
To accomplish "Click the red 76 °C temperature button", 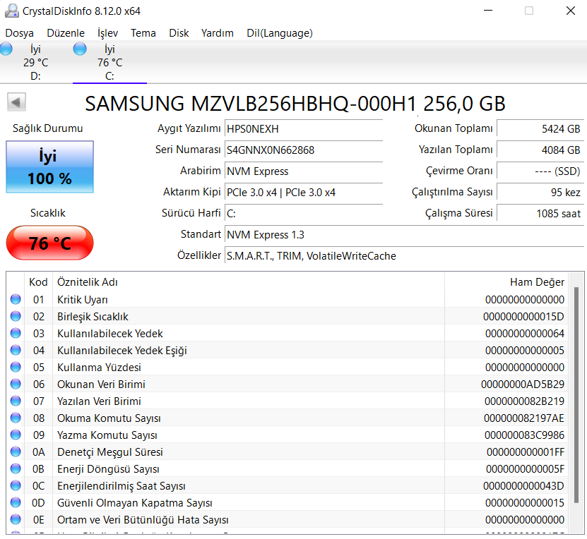I will [49, 243].
